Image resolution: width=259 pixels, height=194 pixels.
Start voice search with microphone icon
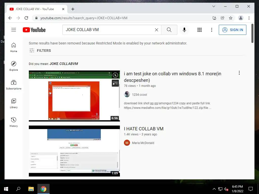184,30
